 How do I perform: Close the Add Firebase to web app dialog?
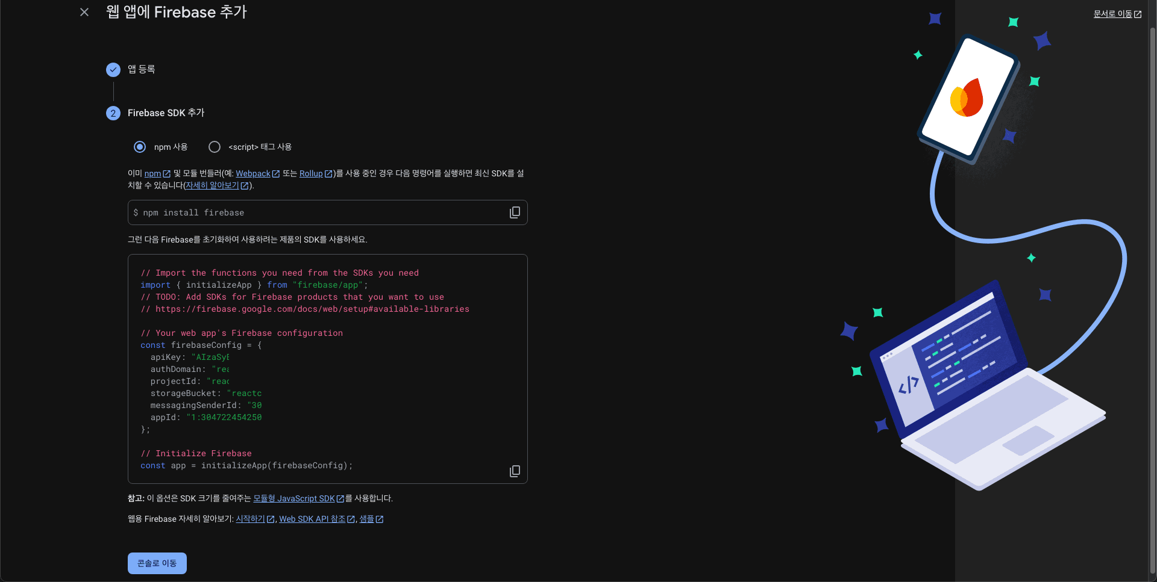click(84, 12)
